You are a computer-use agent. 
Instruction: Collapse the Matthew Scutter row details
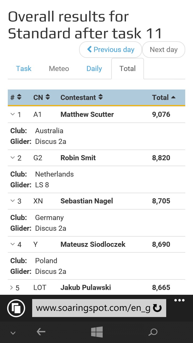[x=12, y=114]
